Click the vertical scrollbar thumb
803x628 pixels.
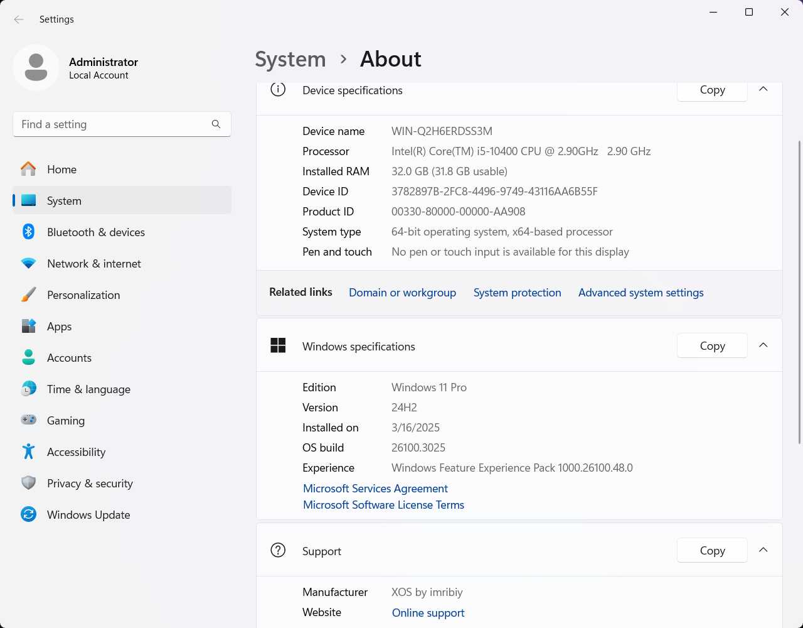tap(799, 292)
